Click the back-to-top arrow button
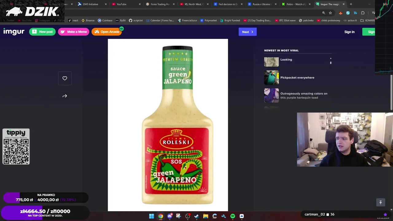 380,202
